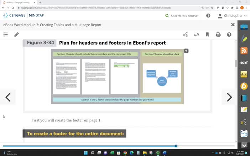Image resolution: width=250 pixels, height=156 pixels.
Task: Click the Figure 3-34 report plan image
Action: pyautogui.click(x=118, y=77)
